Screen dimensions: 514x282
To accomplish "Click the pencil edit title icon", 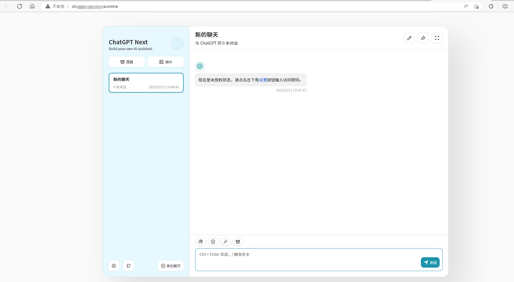I will [409, 38].
